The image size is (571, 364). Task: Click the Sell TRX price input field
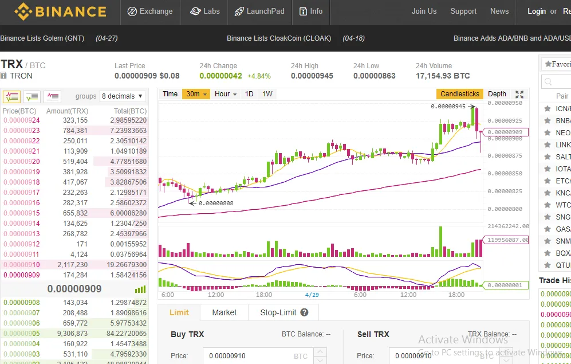coord(444,356)
